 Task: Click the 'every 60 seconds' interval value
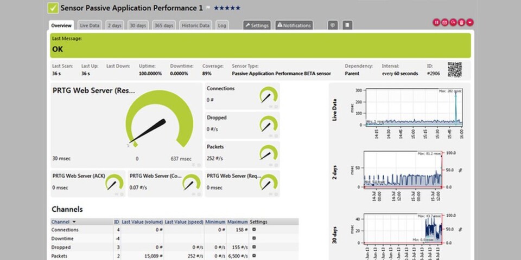(x=400, y=74)
